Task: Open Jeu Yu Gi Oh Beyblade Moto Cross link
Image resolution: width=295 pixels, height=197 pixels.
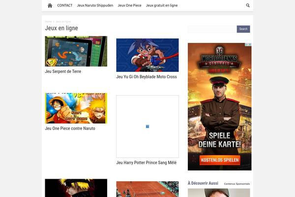Action: (x=147, y=77)
